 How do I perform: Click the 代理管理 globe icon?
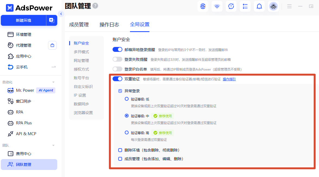pos(10,45)
